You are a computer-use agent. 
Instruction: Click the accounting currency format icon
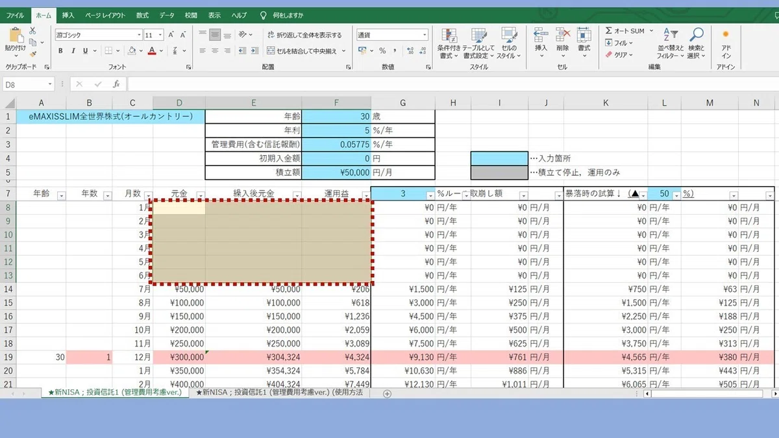pyautogui.click(x=364, y=51)
